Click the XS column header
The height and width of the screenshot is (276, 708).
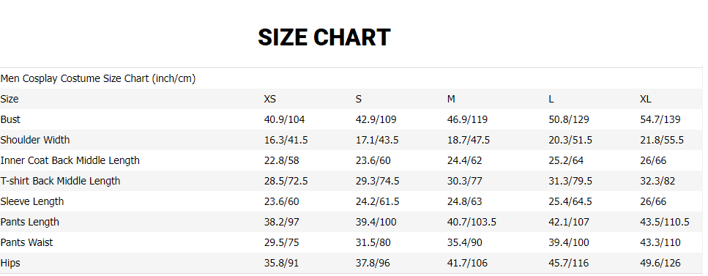[270, 99]
